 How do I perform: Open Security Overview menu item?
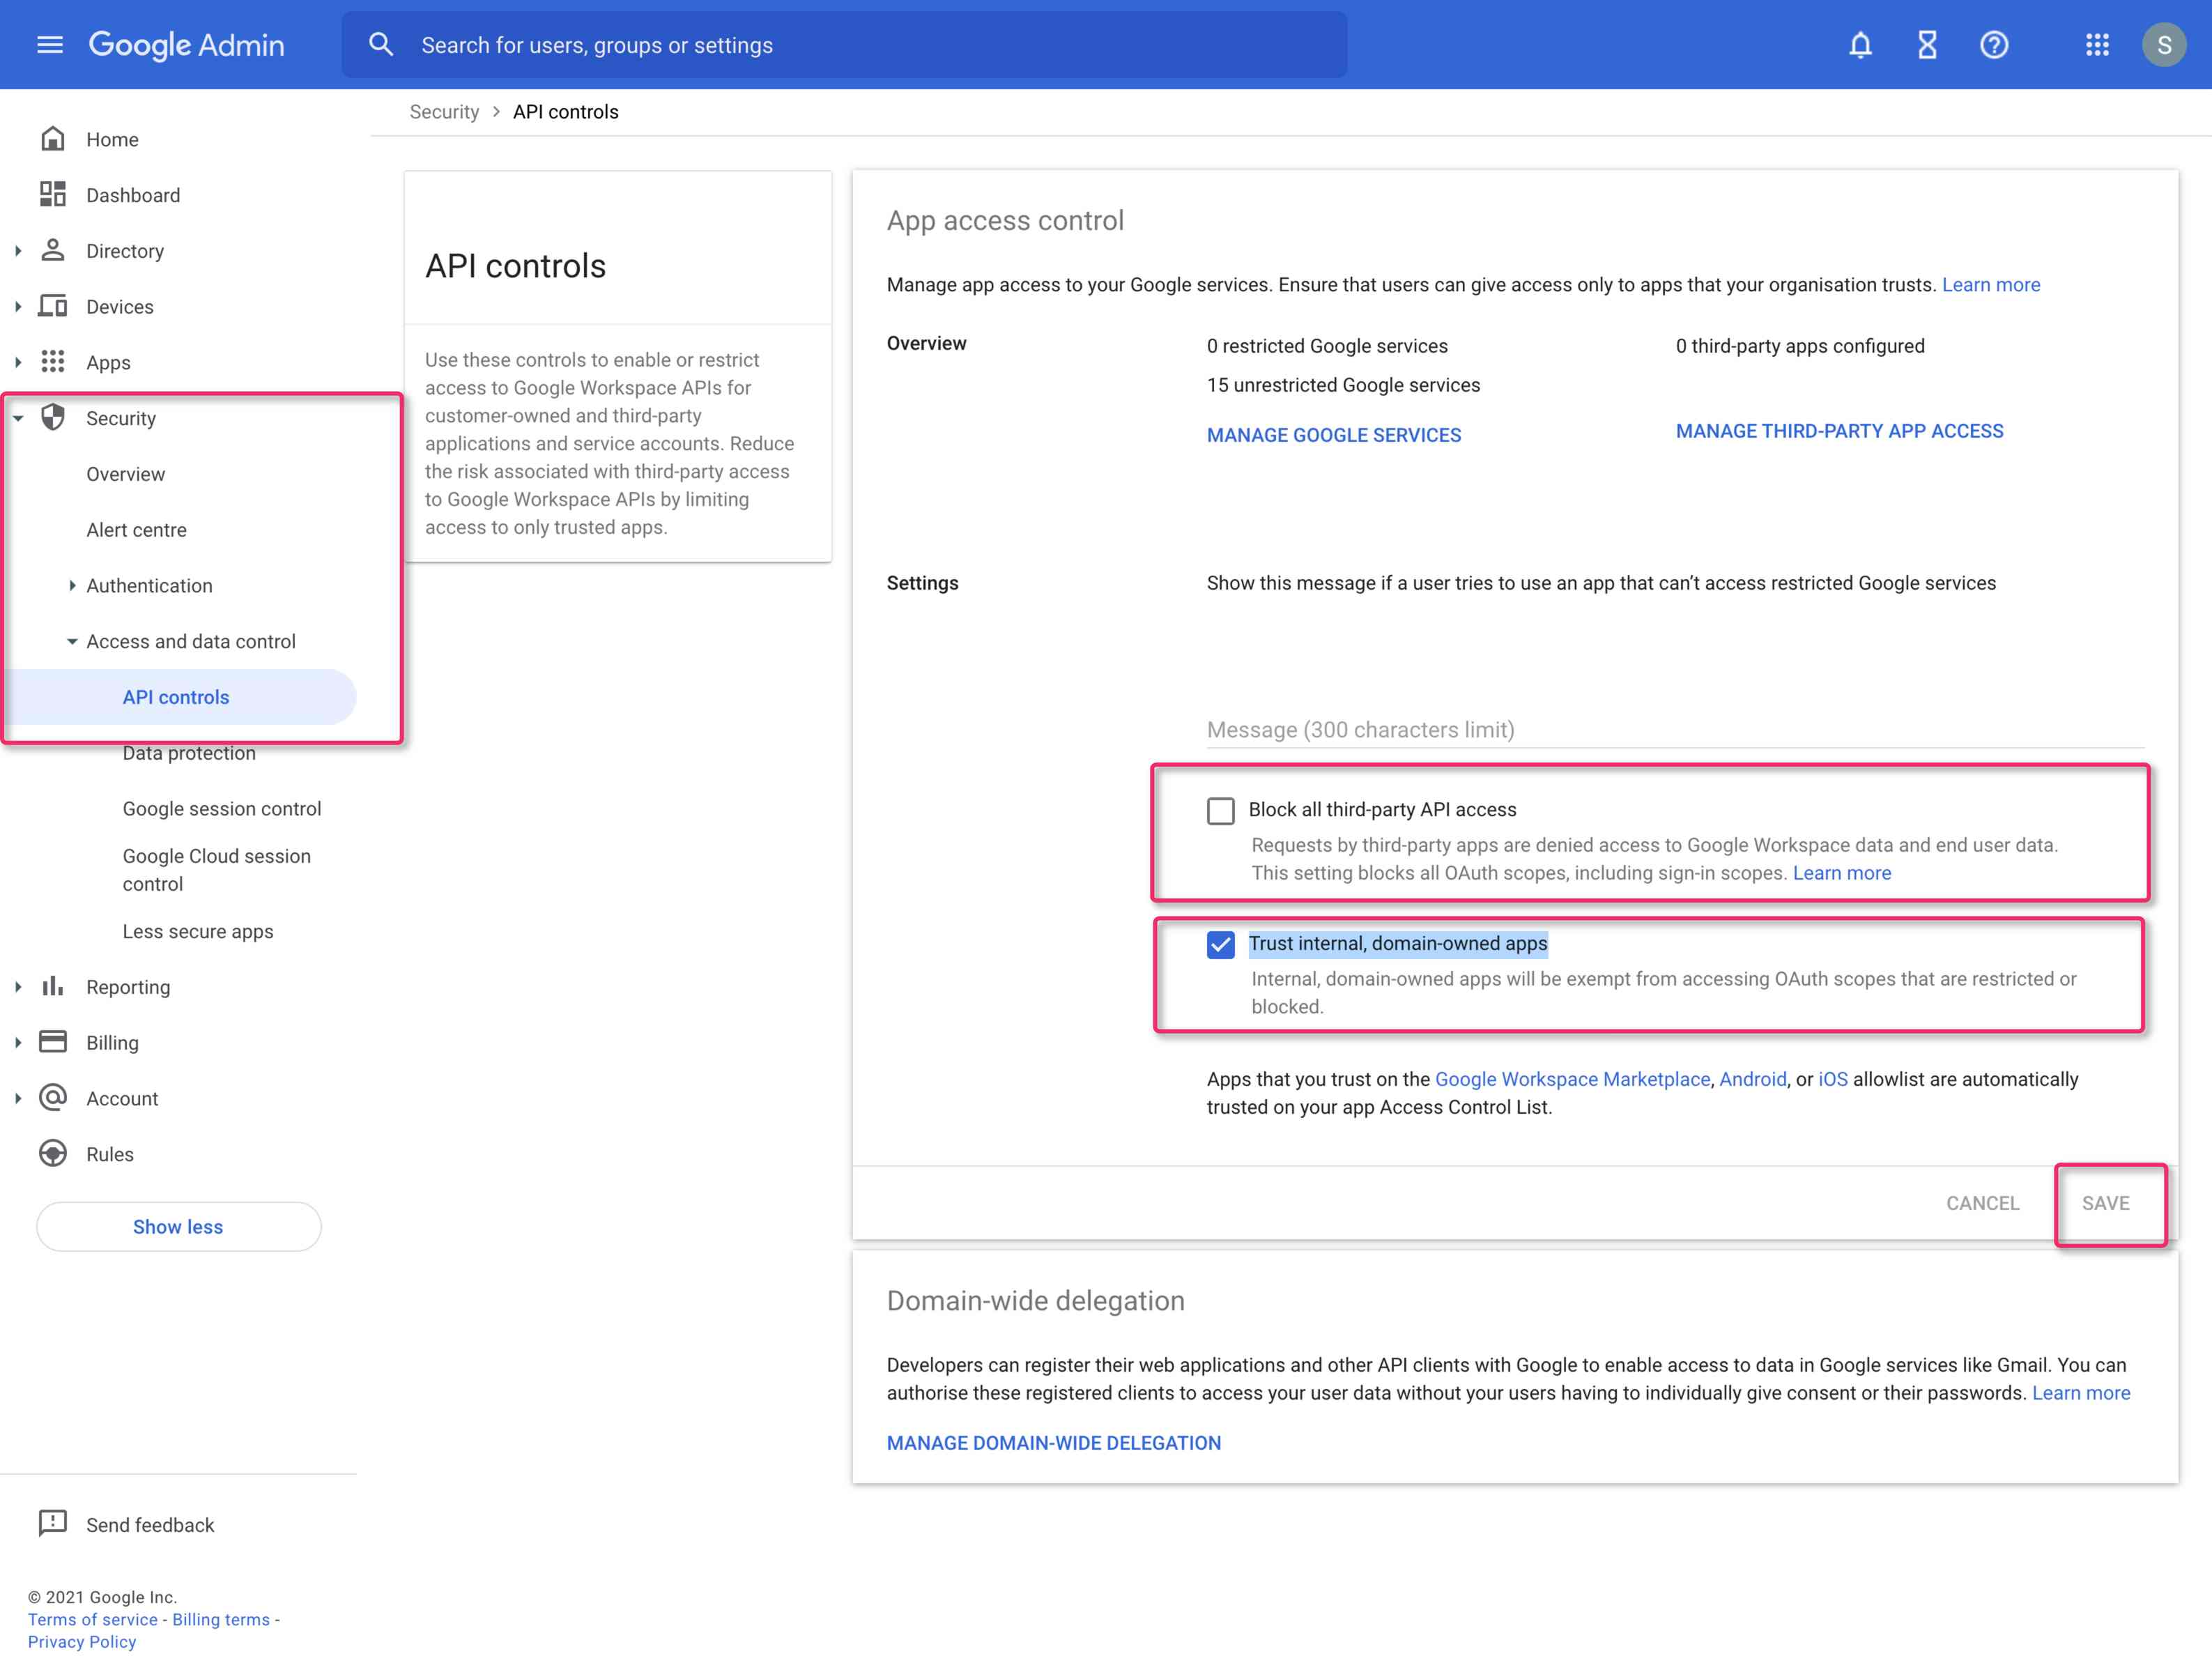click(126, 474)
